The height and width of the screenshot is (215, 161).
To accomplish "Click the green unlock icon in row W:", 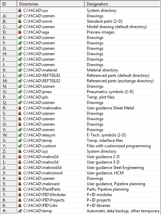I will pos(20,135).
